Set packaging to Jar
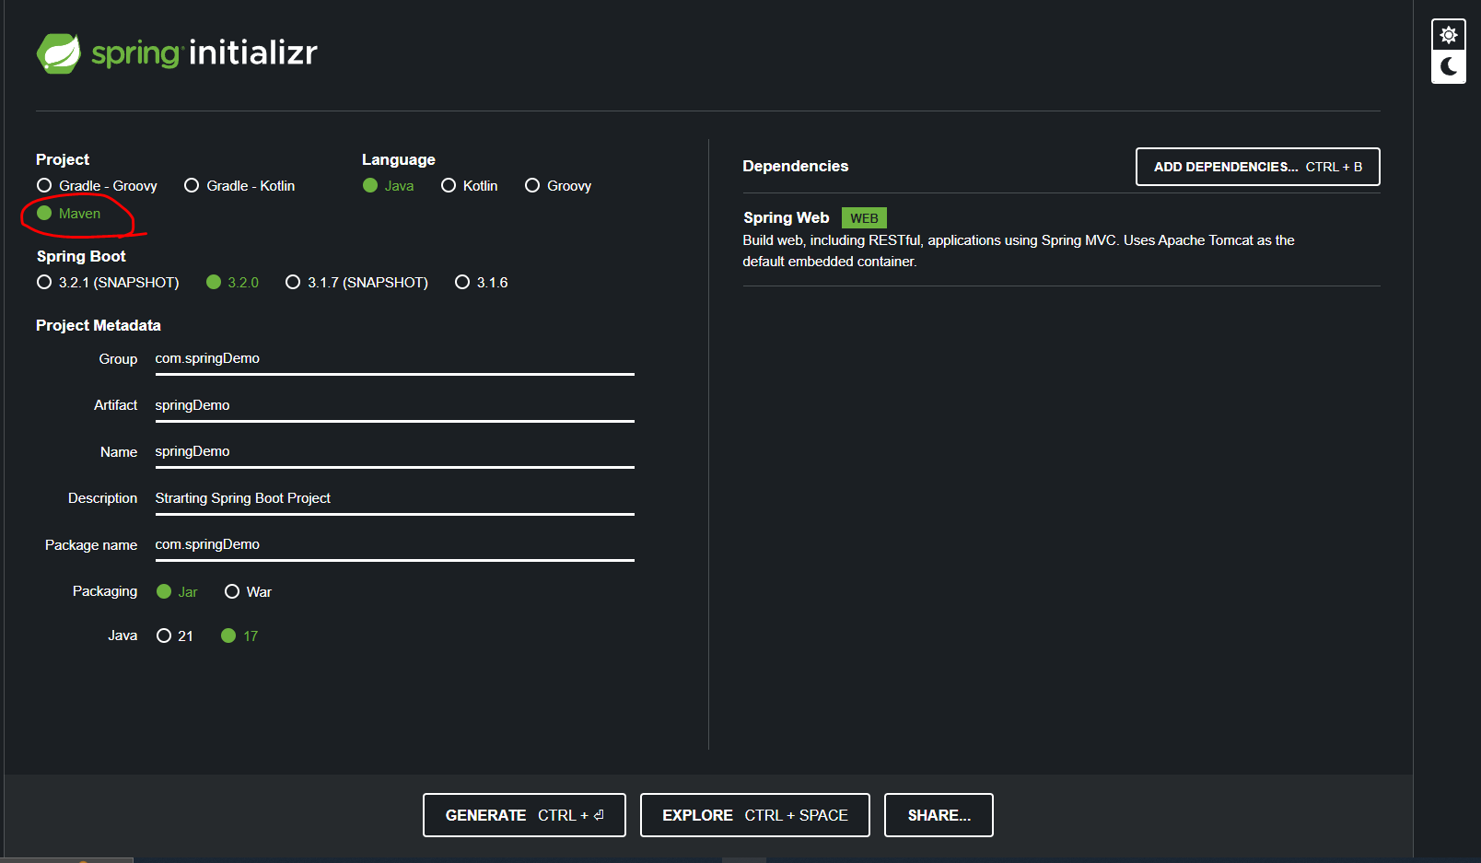 click(177, 592)
